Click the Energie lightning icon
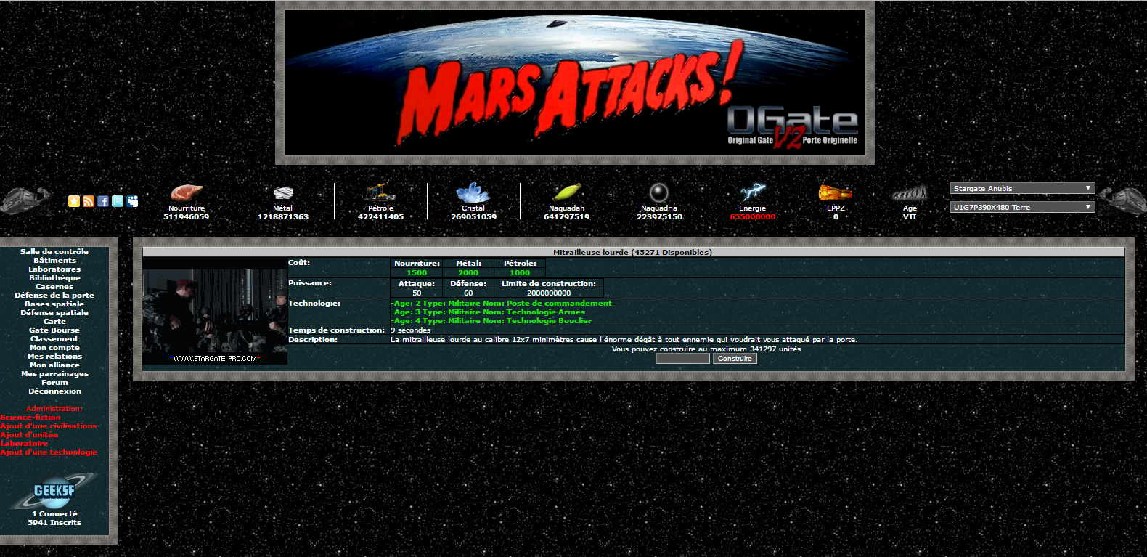This screenshot has width=1147, height=557. 753,192
